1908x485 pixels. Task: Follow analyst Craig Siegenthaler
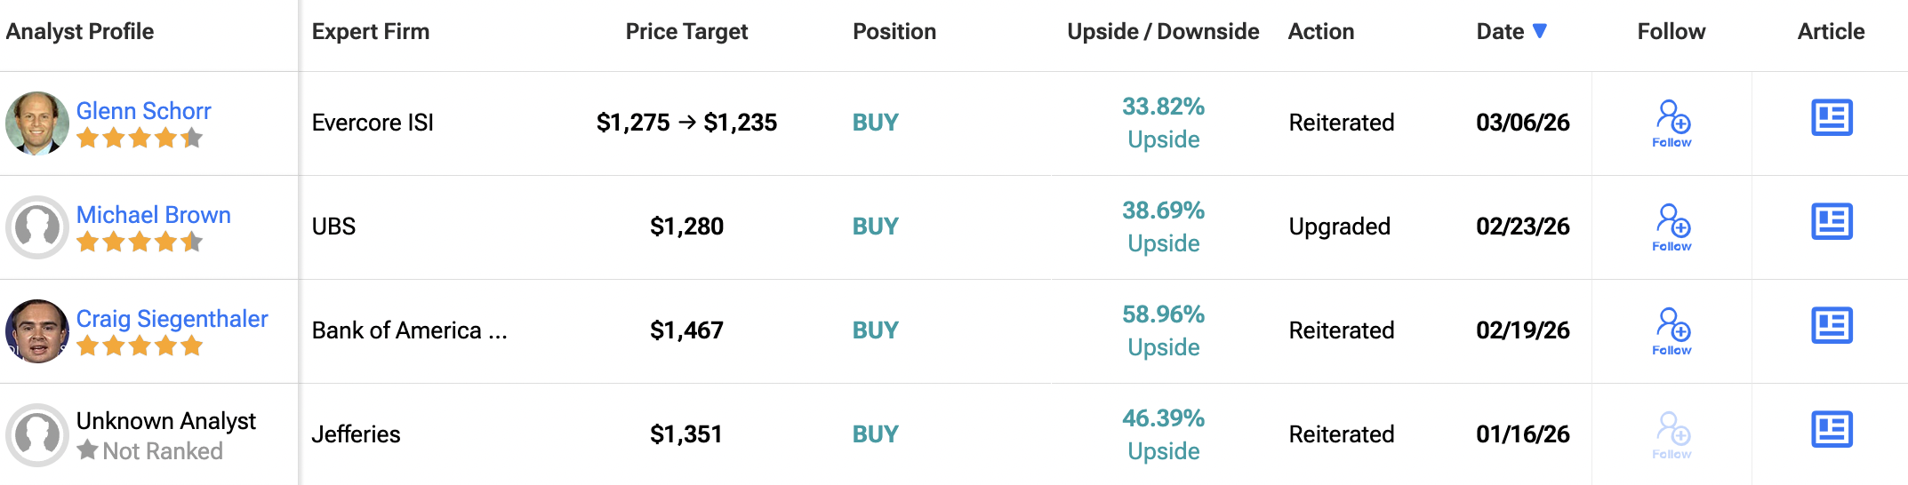click(1672, 330)
